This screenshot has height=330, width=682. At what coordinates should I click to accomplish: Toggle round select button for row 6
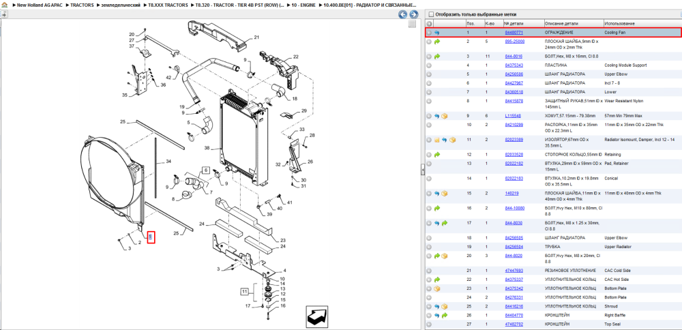429,83
